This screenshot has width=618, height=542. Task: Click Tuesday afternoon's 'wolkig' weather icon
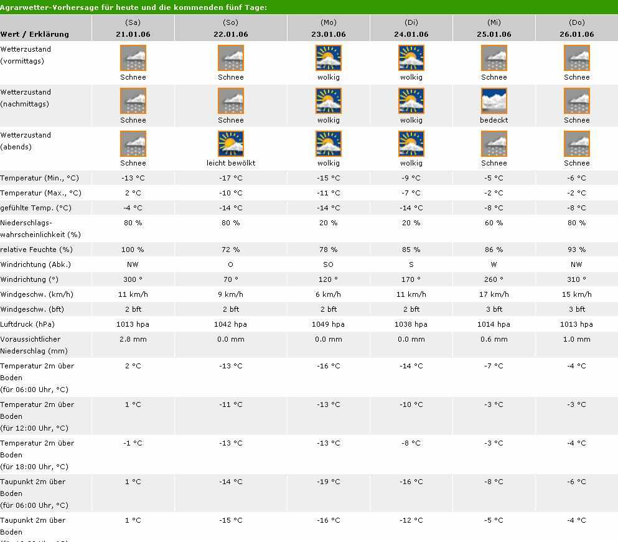click(x=411, y=101)
